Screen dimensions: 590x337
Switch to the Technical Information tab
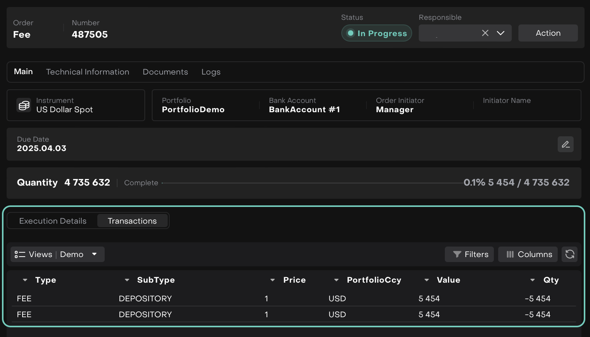point(88,72)
